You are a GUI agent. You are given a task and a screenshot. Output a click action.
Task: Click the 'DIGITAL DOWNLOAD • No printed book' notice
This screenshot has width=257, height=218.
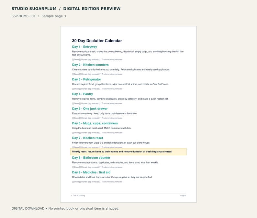point(65,209)
